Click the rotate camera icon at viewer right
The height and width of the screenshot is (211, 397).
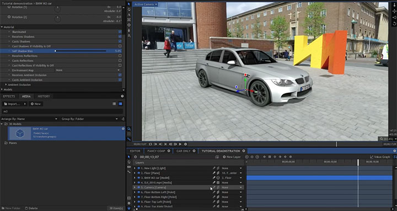394,24
